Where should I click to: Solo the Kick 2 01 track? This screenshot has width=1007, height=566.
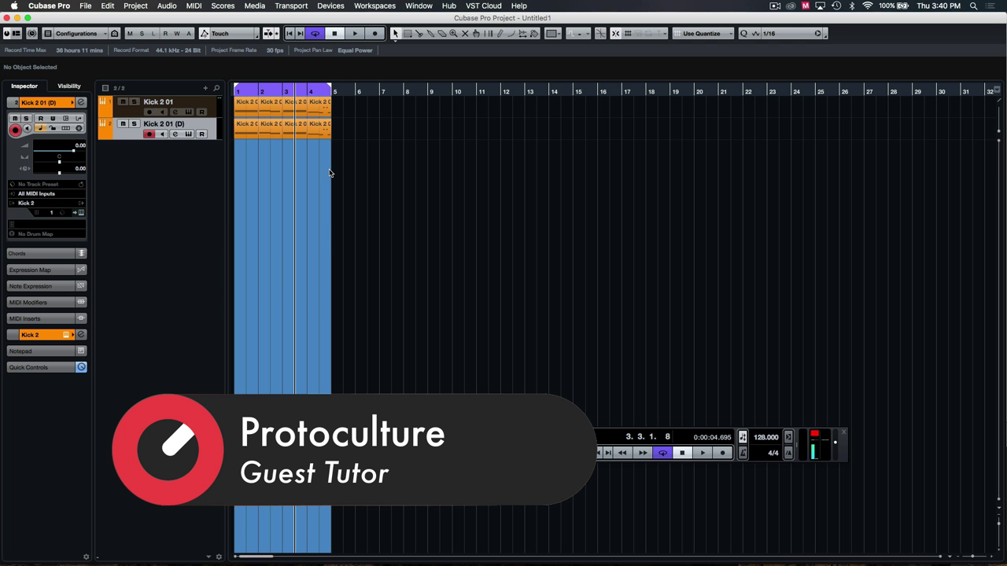tap(134, 102)
